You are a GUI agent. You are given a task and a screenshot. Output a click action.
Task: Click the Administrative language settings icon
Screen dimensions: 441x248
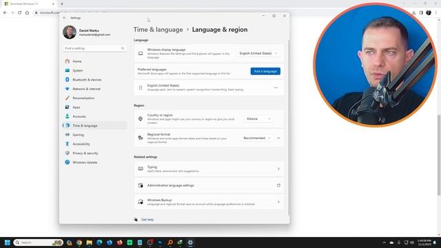141,185
